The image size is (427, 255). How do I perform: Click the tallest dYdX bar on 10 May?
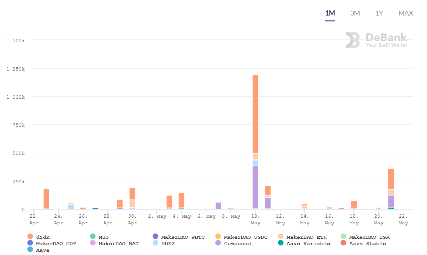click(255, 114)
